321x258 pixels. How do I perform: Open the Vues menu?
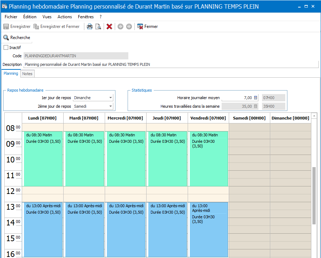(x=47, y=17)
